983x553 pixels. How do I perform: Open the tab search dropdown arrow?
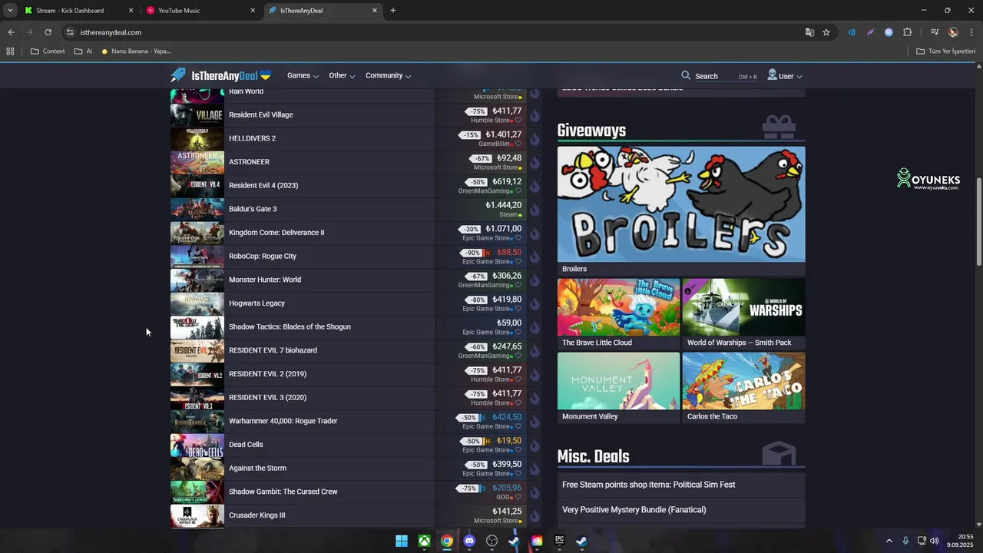tap(10, 11)
